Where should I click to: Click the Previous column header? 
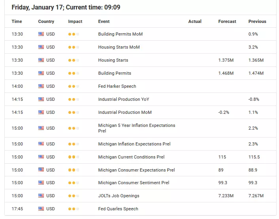(257, 21)
